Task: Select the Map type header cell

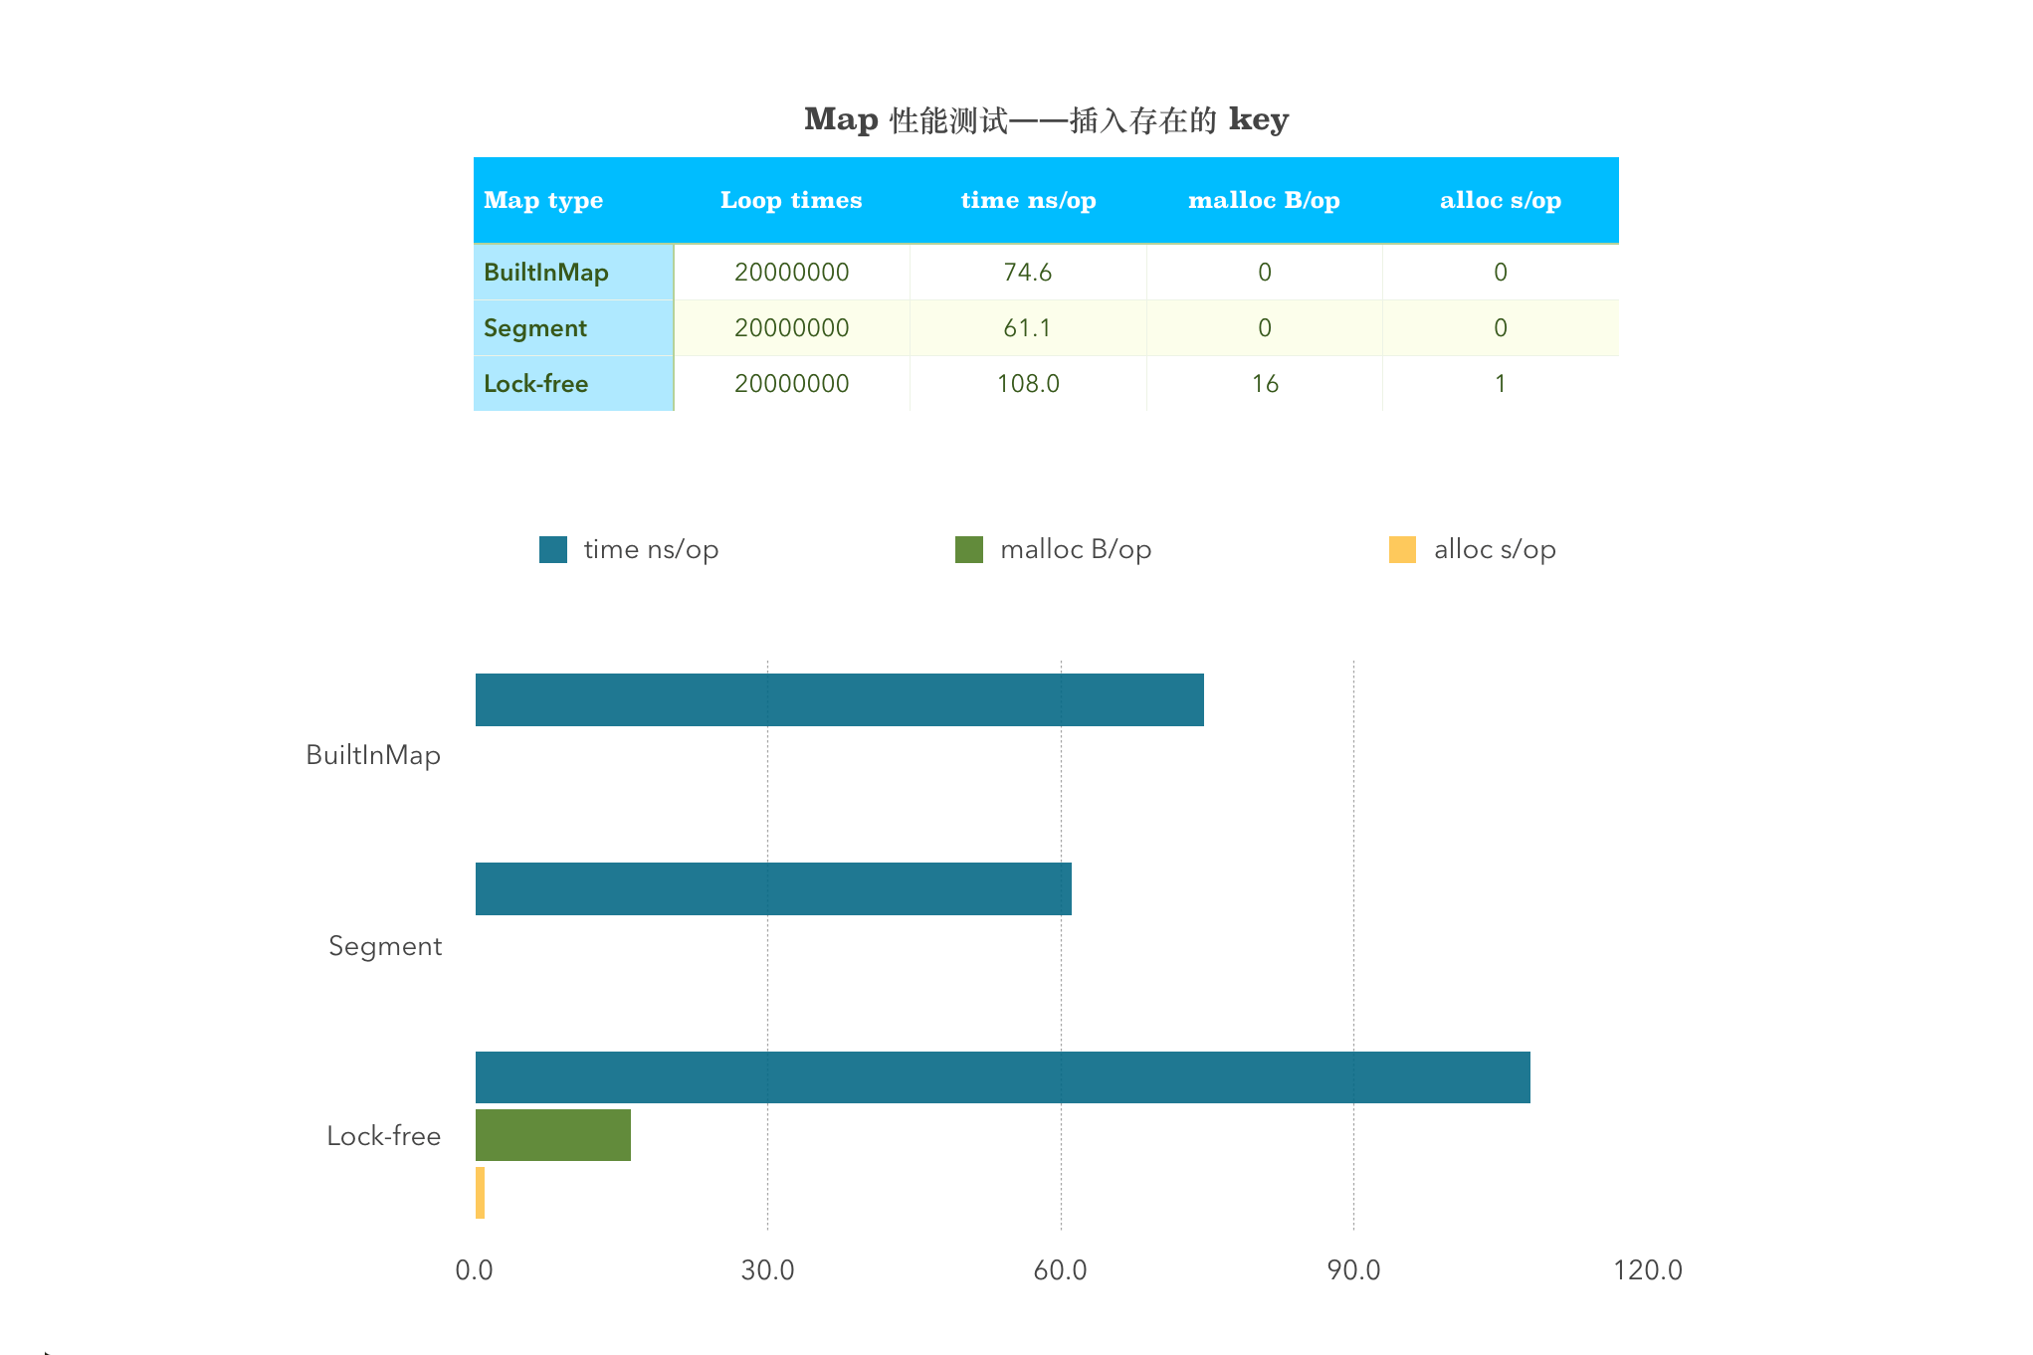Action: click(543, 200)
